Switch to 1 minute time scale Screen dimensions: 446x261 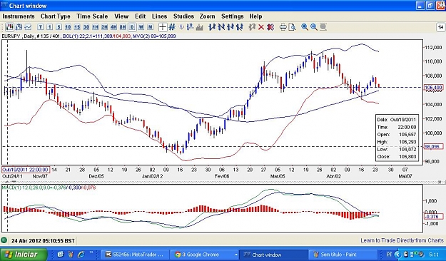pyautogui.click(x=50, y=27)
